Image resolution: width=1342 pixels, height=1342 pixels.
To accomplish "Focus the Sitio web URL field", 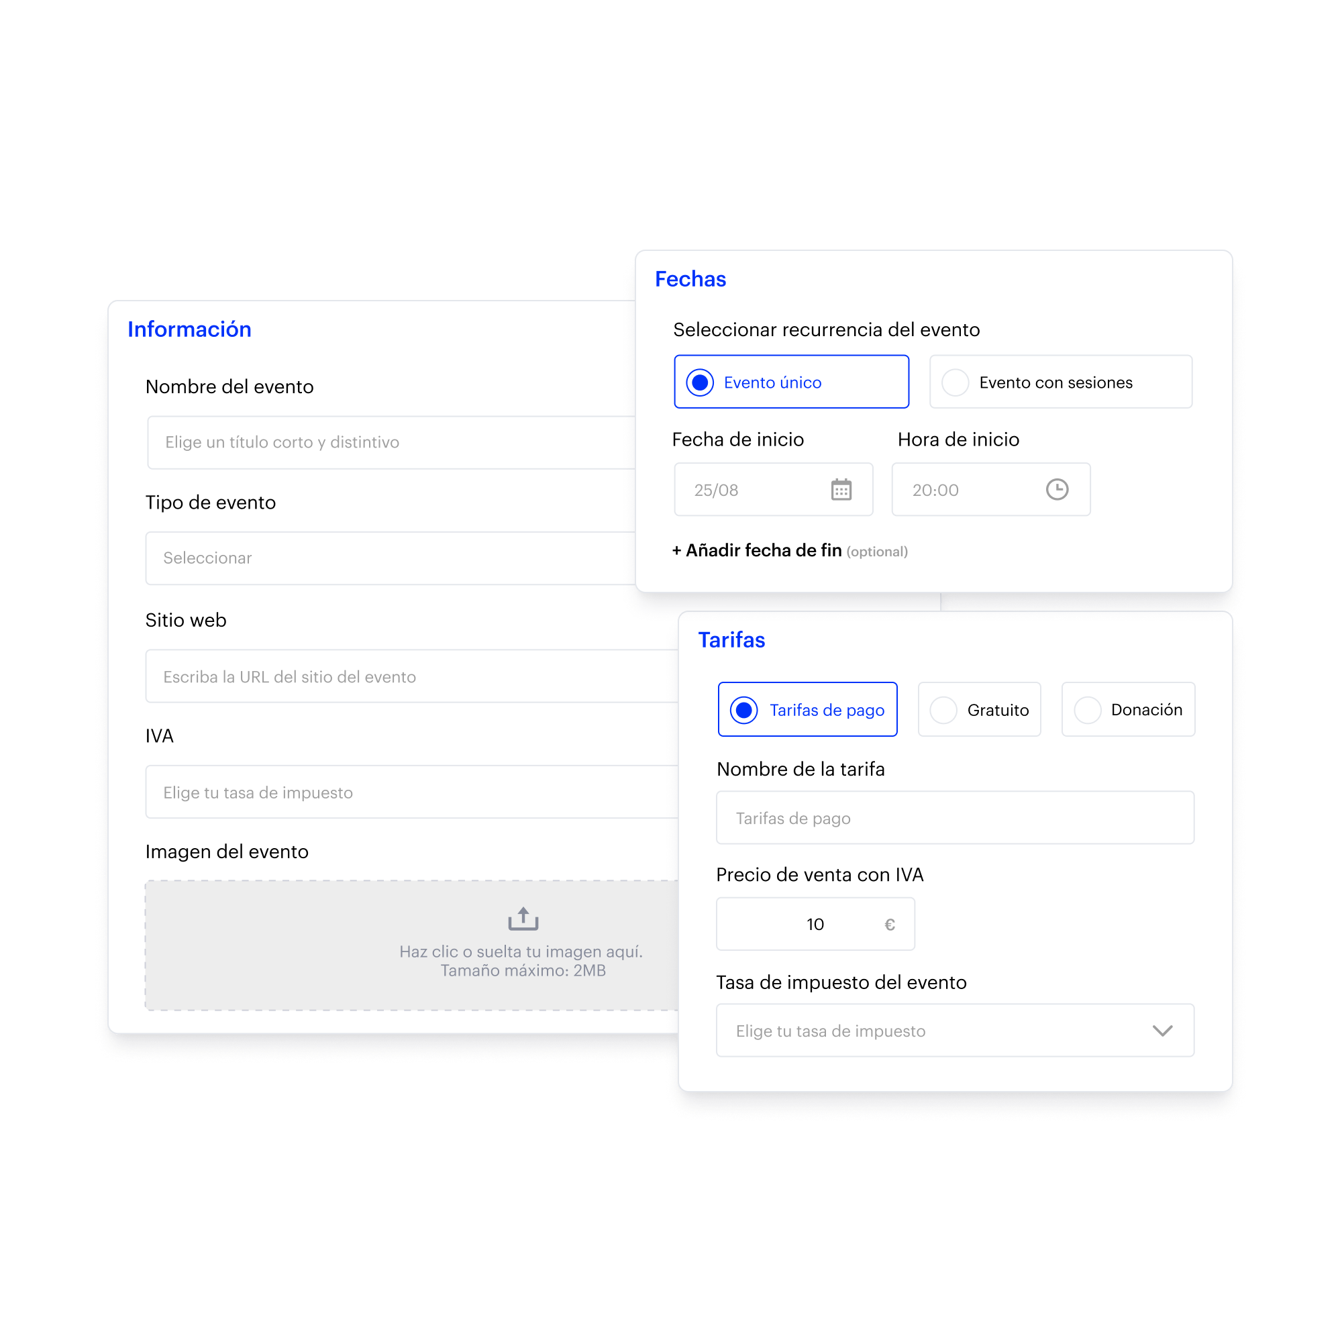I will [412, 676].
